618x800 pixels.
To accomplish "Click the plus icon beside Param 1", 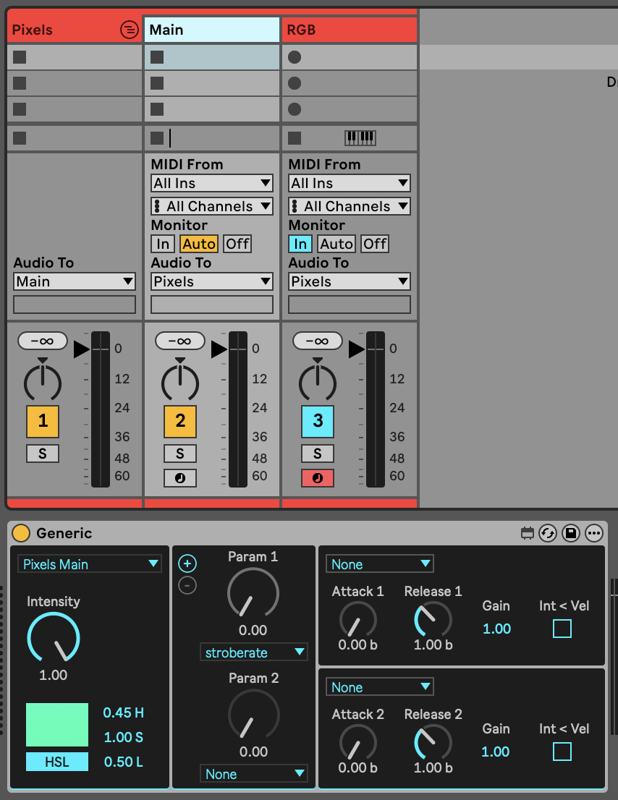I will 187,564.
